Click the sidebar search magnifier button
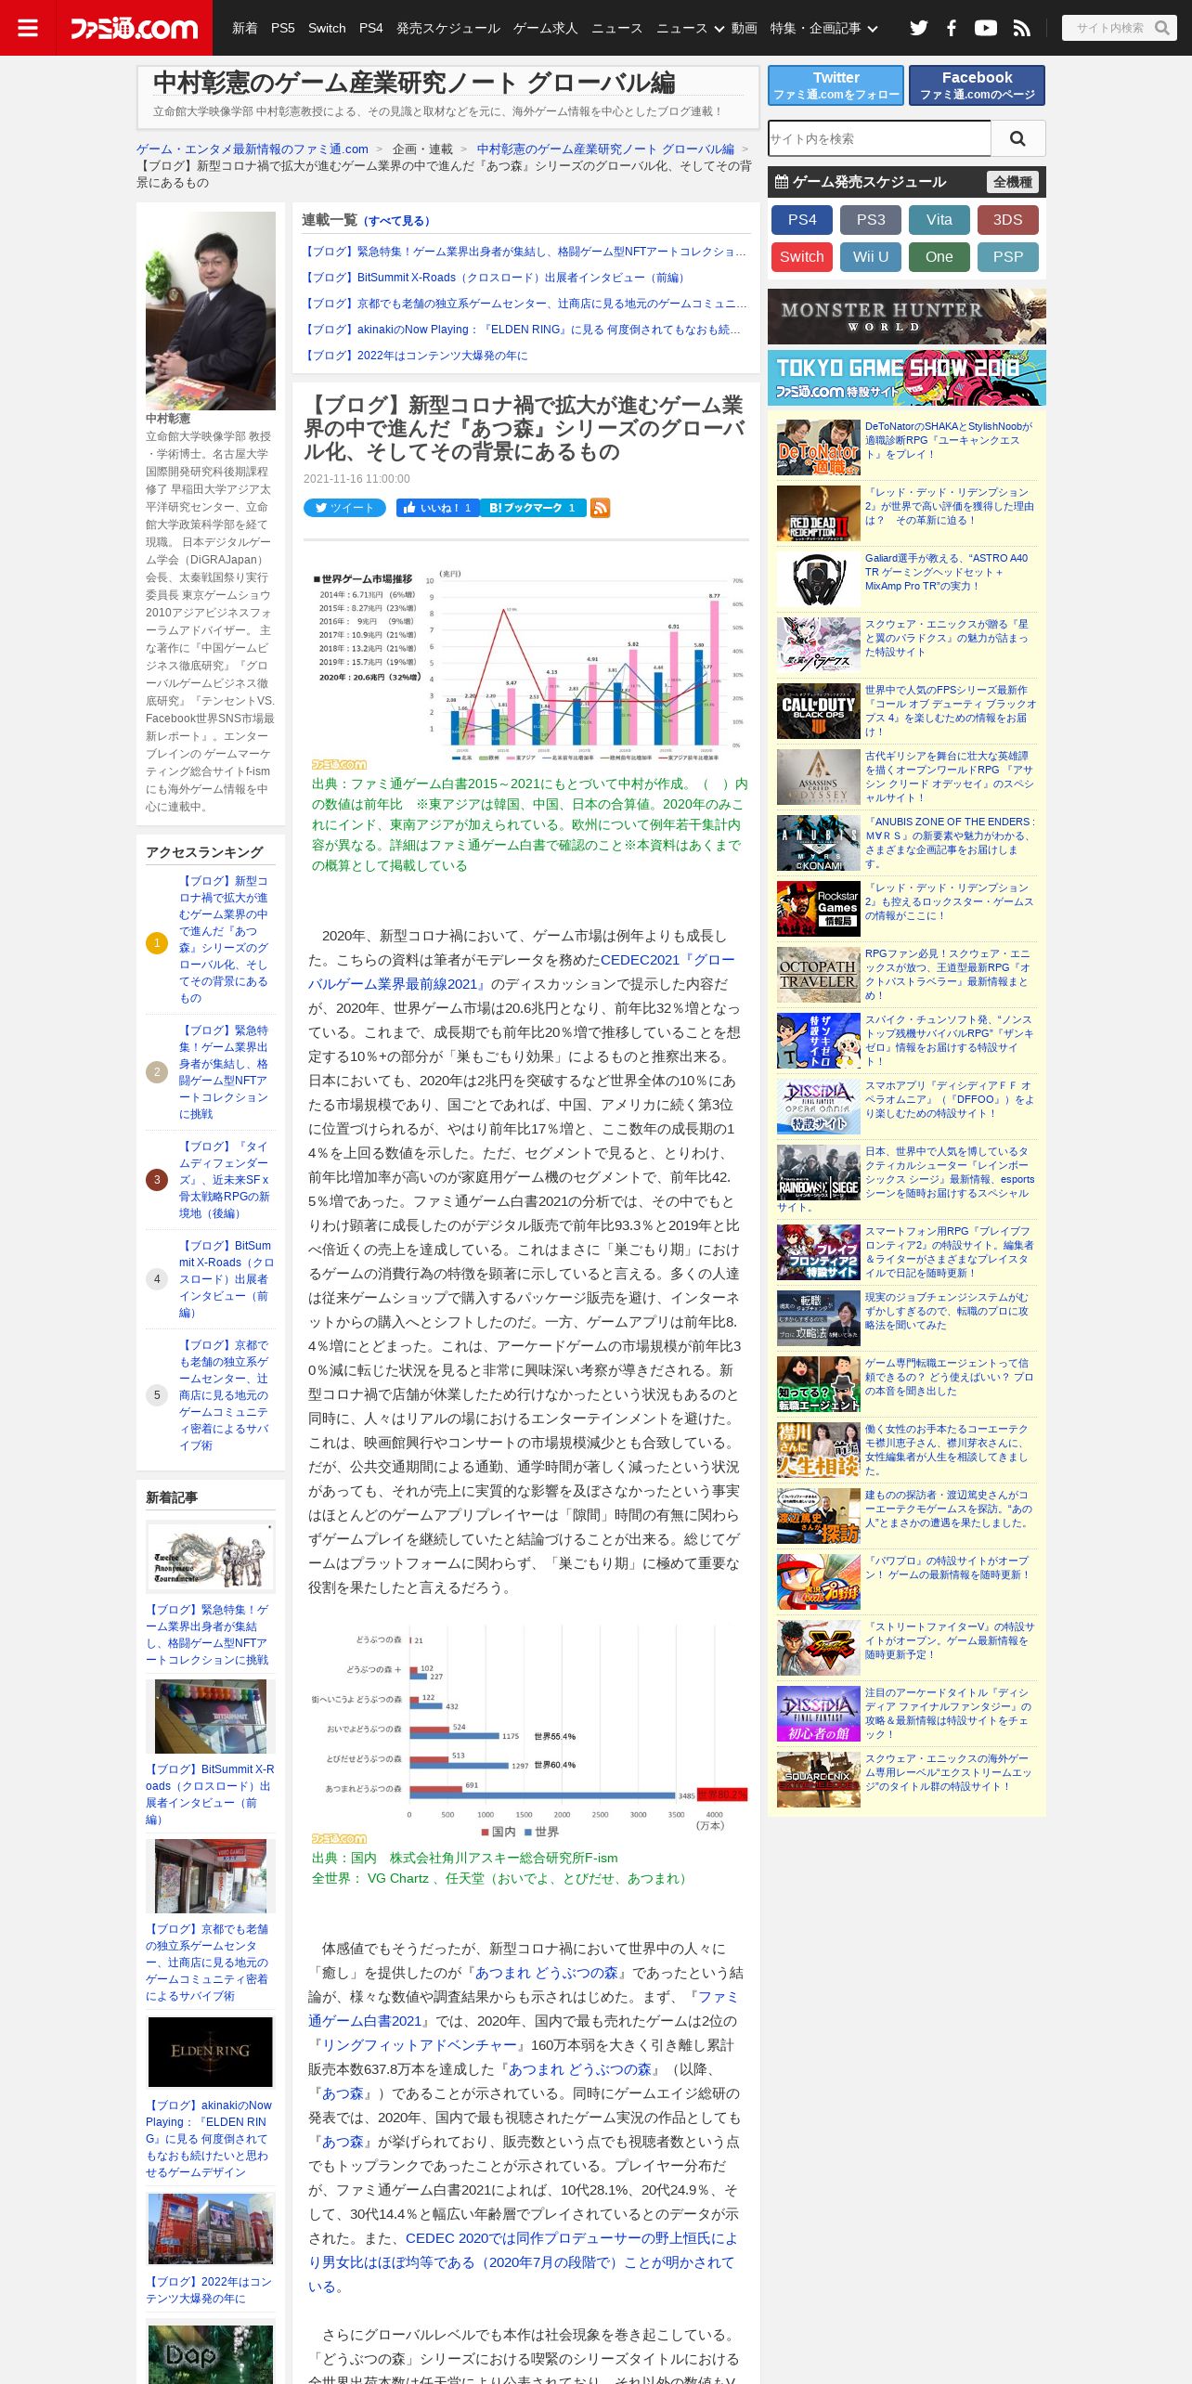 1018,138
